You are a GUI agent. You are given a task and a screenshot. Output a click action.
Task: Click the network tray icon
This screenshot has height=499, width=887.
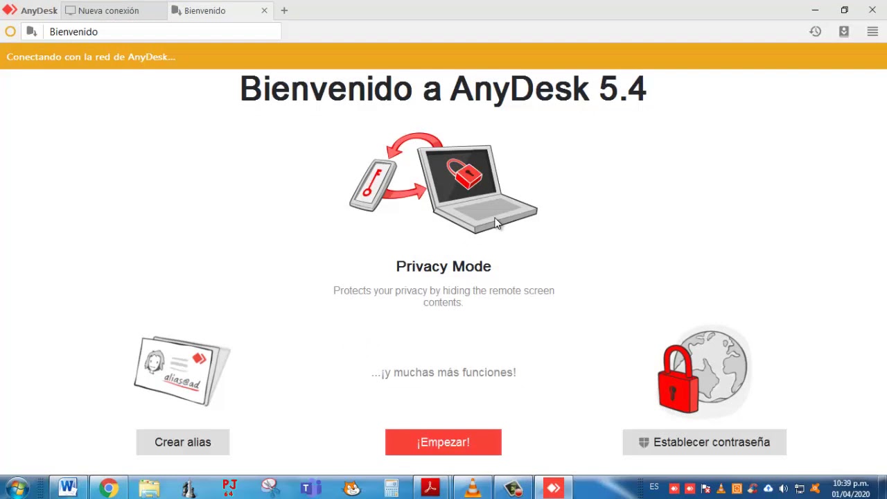(800, 489)
